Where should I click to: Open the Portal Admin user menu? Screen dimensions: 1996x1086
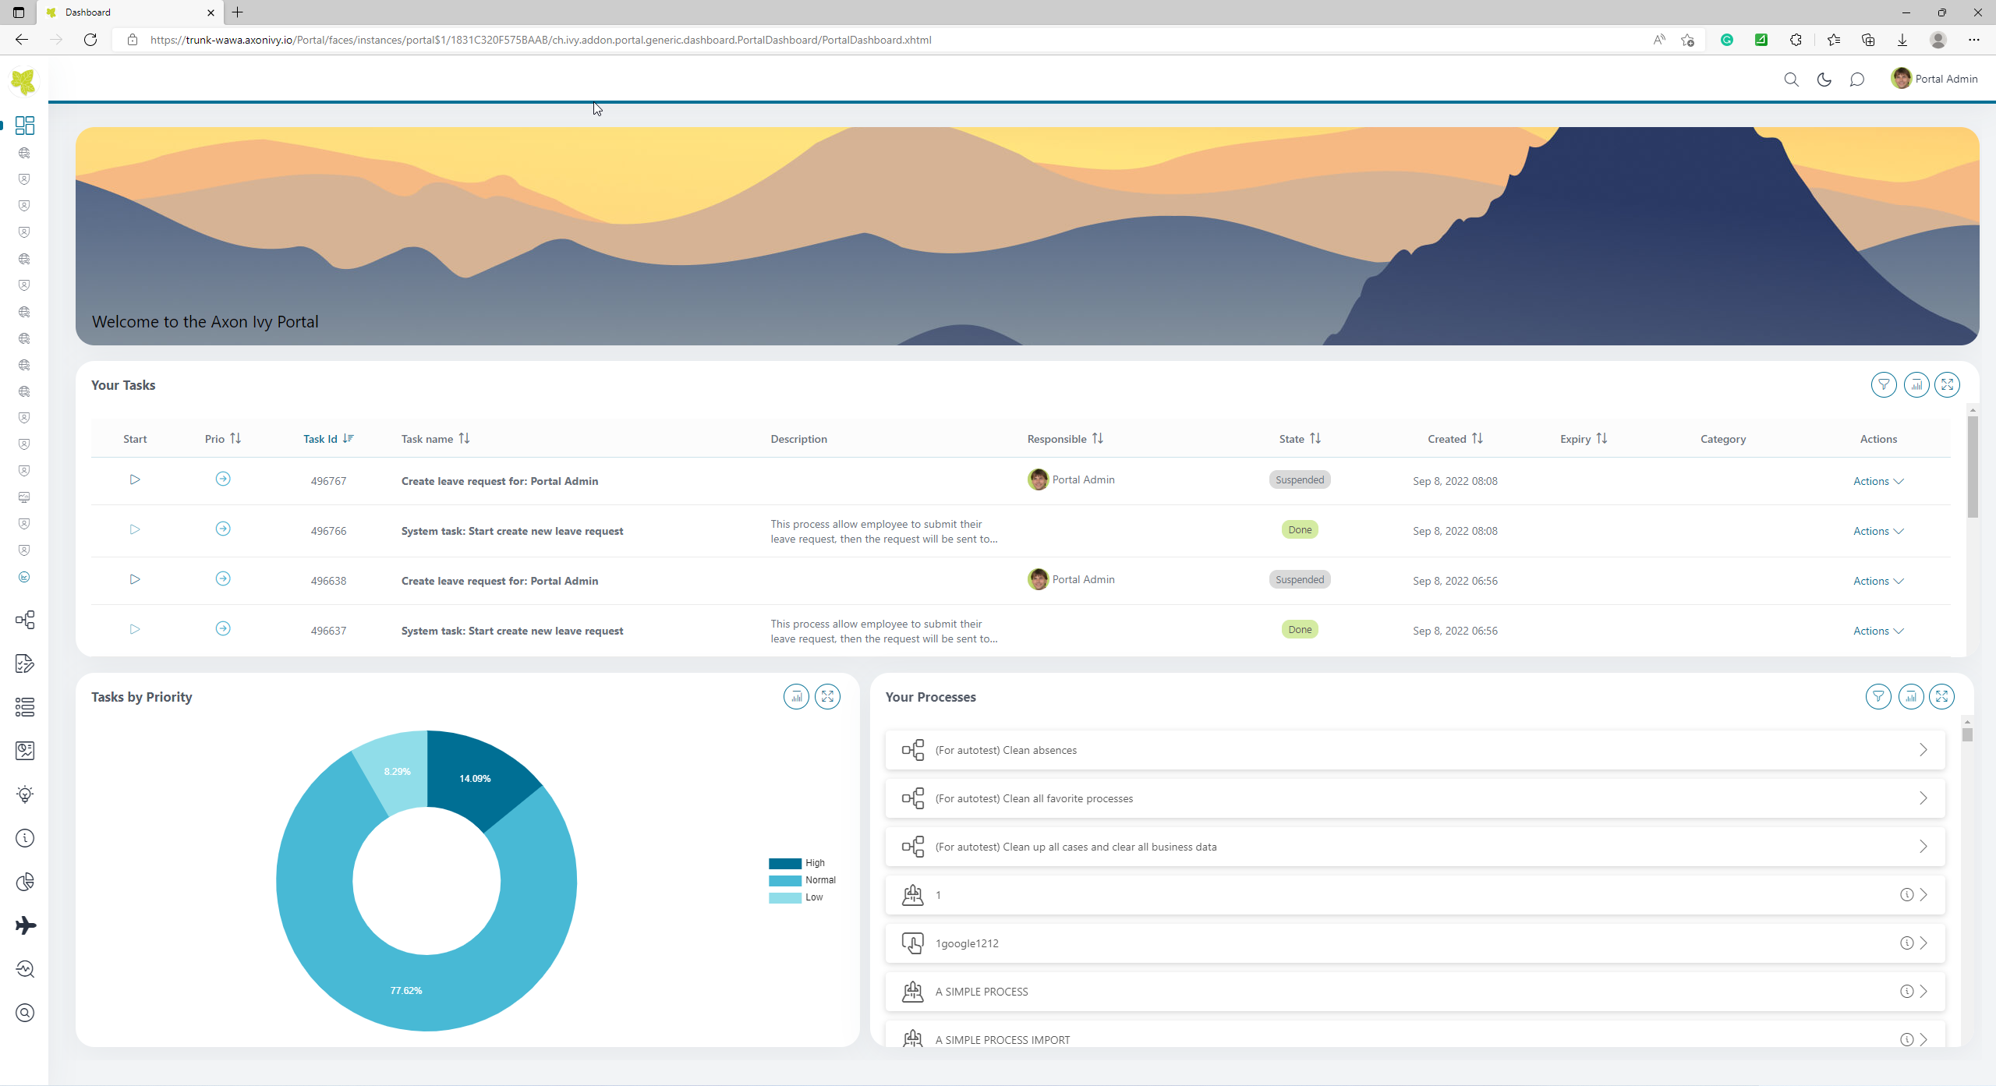(x=1934, y=79)
